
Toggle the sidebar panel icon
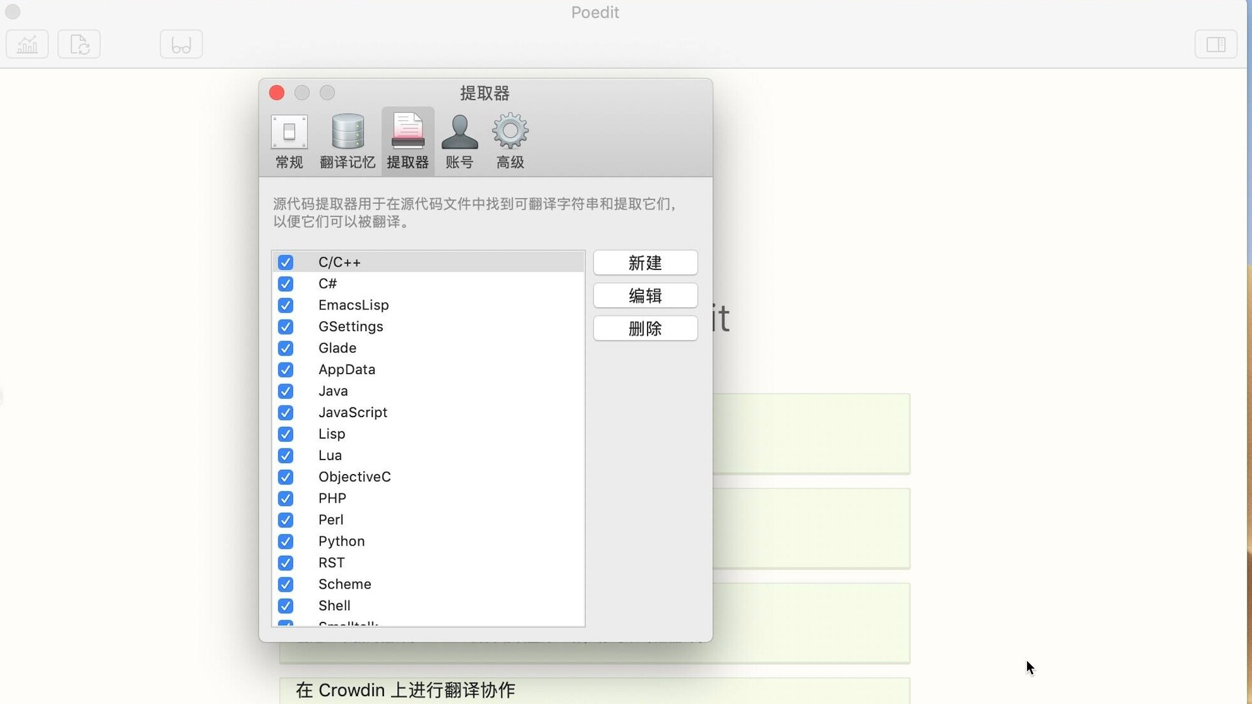coord(1216,44)
